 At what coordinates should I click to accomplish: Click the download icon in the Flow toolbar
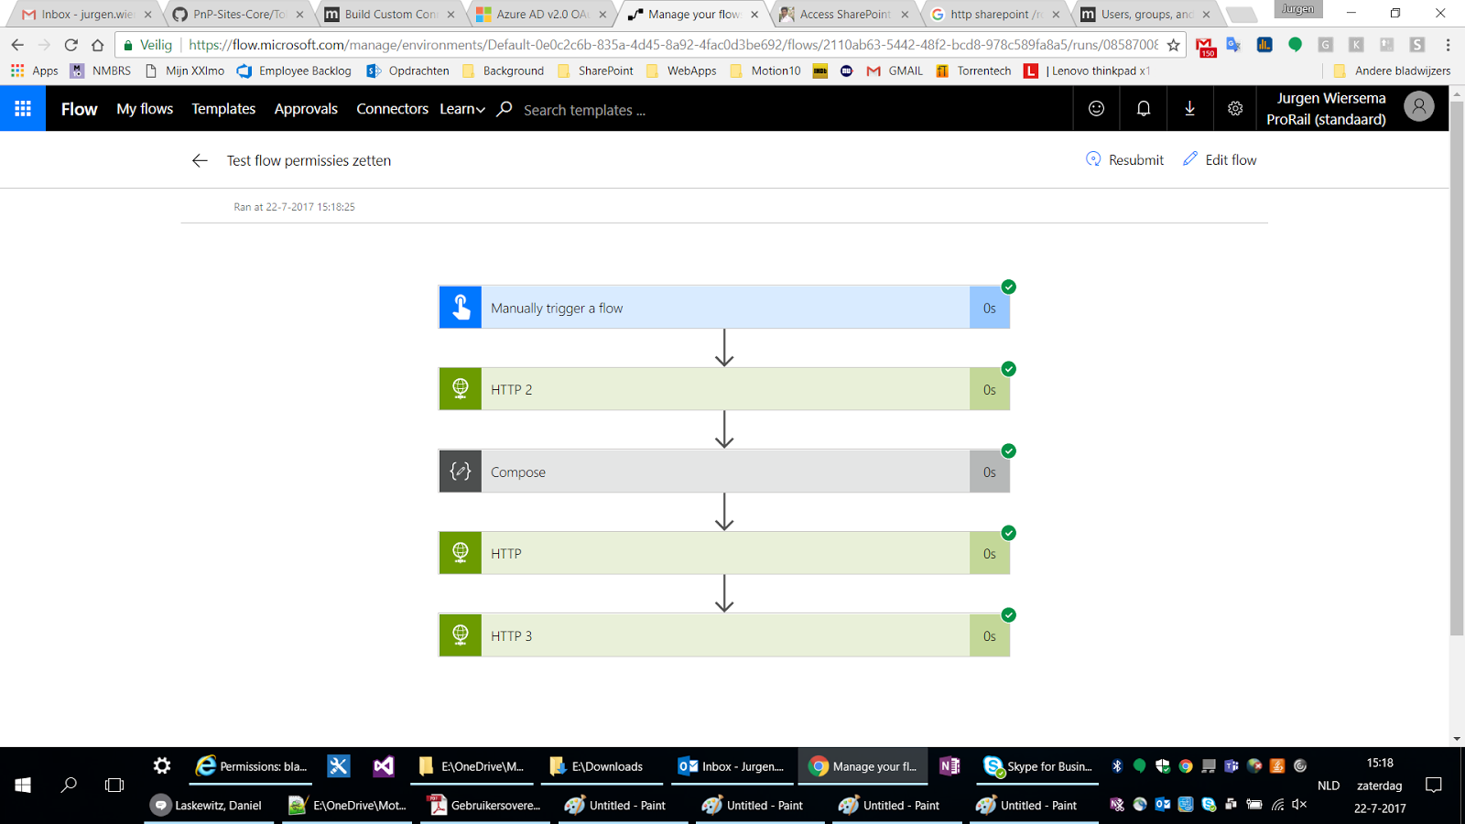click(x=1188, y=108)
